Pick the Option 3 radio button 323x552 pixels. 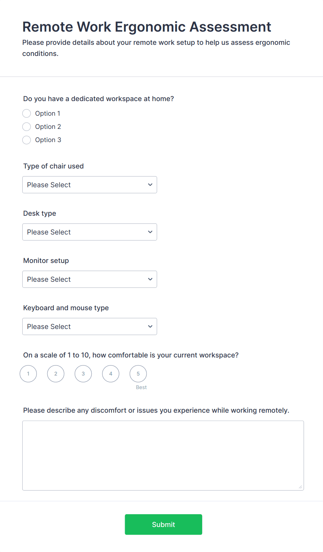[x=27, y=140]
